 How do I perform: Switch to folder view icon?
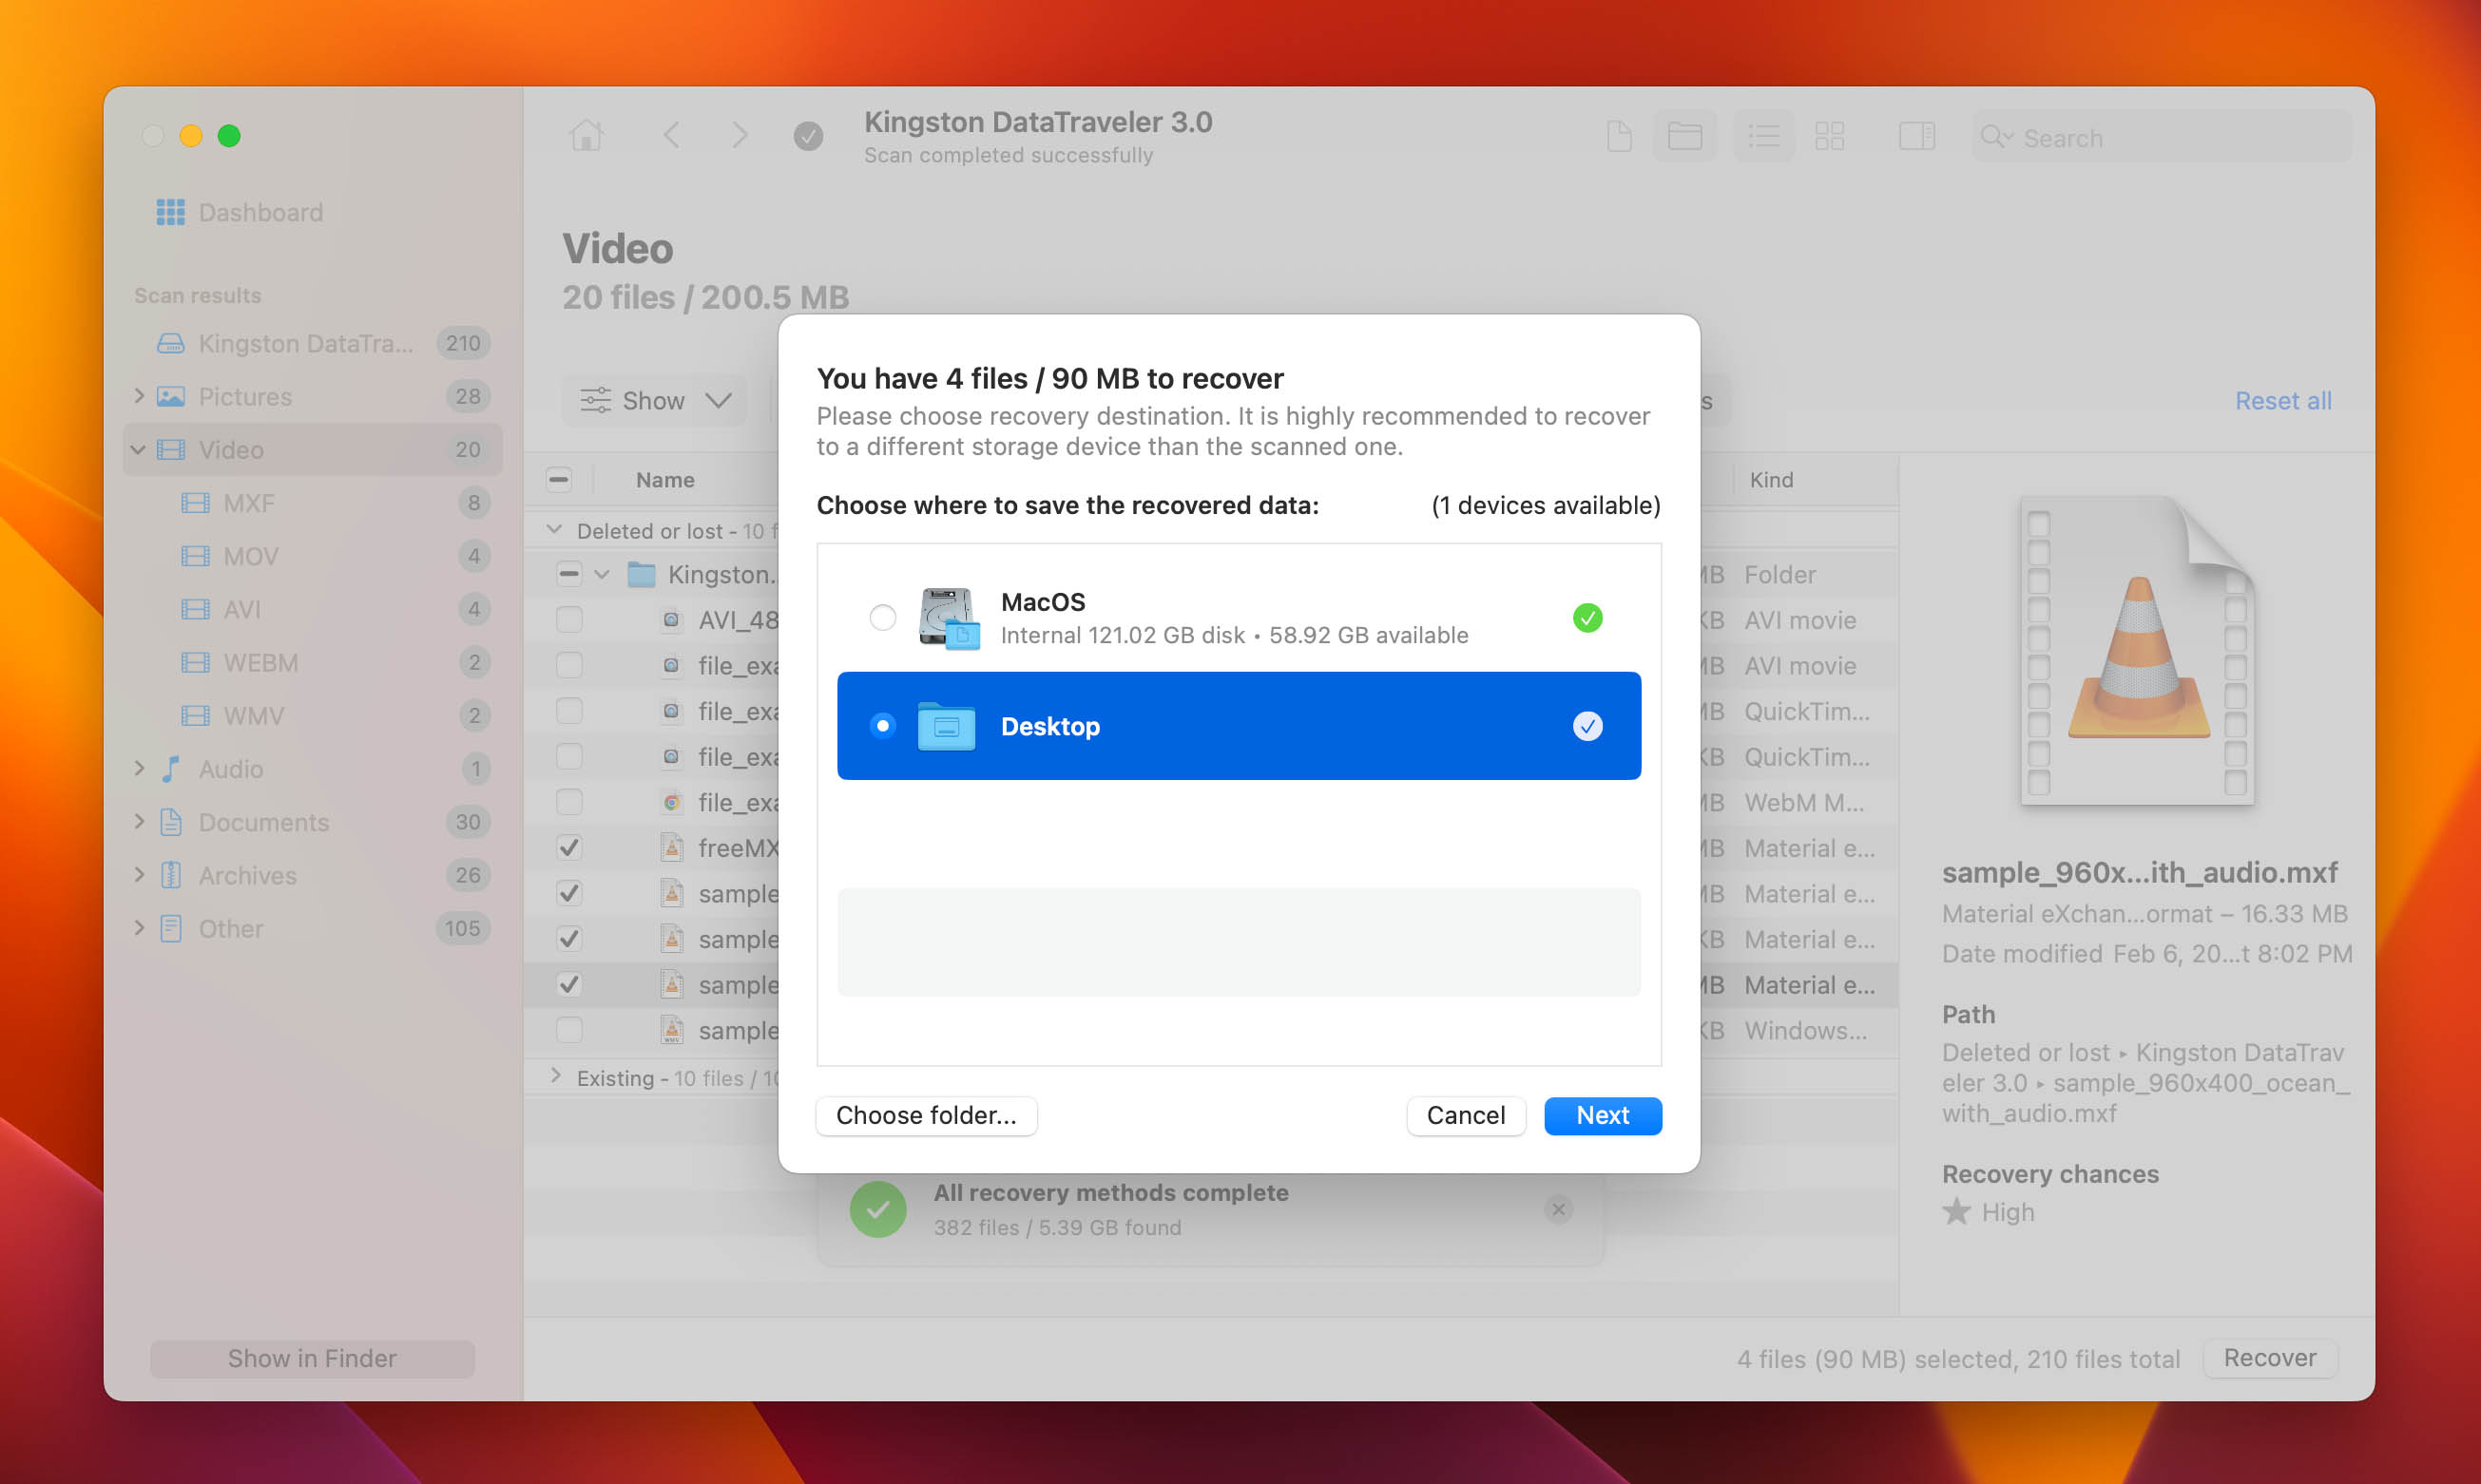pyautogui.click(x=1684, y=136)
